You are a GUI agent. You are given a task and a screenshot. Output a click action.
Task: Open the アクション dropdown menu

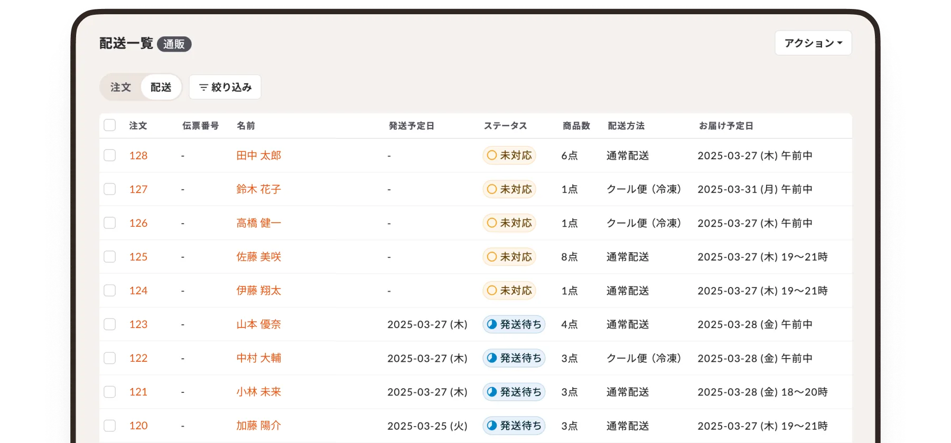coord(813,43)
